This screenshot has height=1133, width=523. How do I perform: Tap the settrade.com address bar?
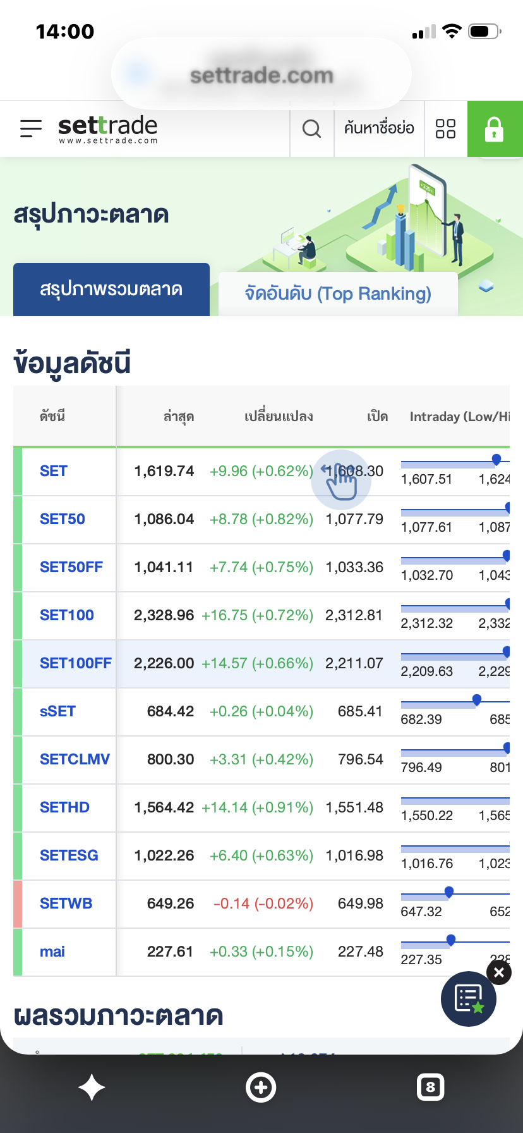pyautogui.click(x=261, y=74)
